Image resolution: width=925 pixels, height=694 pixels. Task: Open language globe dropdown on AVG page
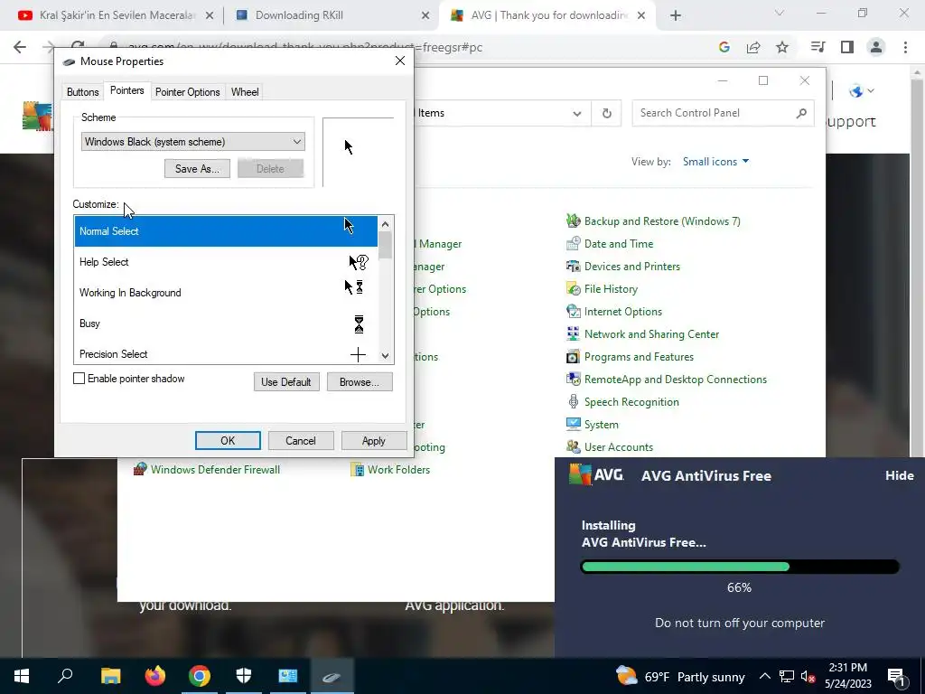(861, 91)
